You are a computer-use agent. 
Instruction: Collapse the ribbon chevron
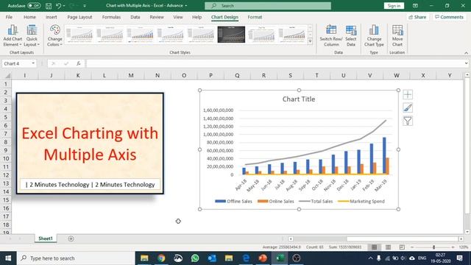[x=466, y=53]
